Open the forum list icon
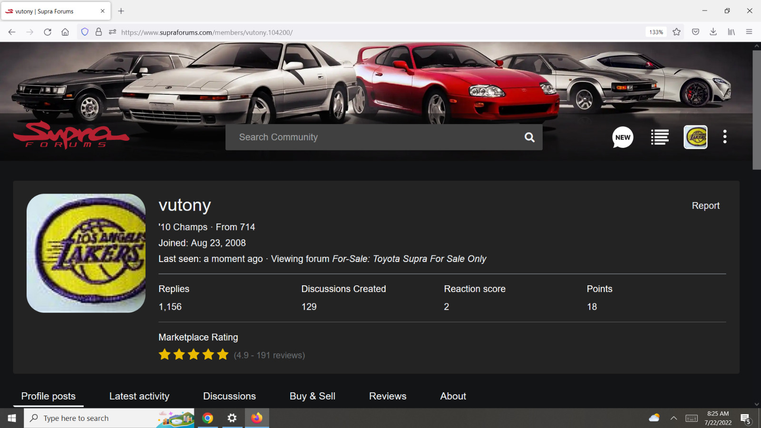 coord(660,137)
